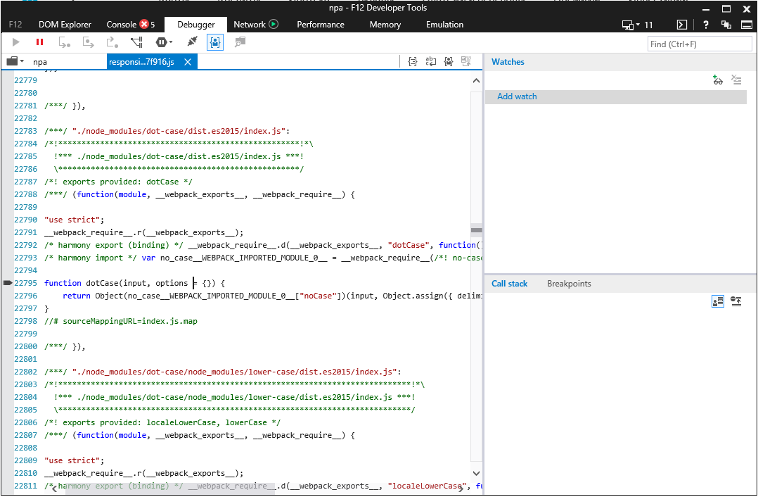Click the Continue (play) debugger button
Image resolution: width=758 pixels, height=497 pixels.
click(x=16, y=42)
